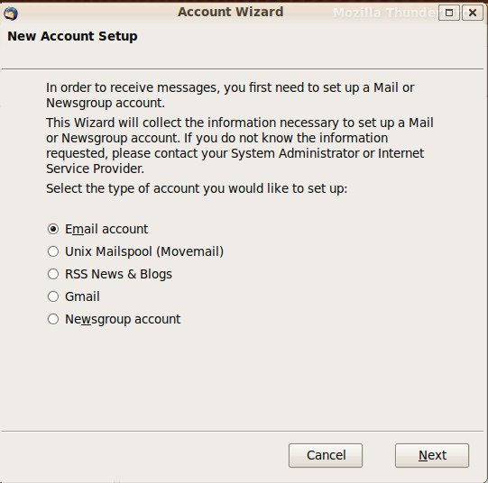
Task: Click the Account Wizard title bar text
Action: [231, 12]
